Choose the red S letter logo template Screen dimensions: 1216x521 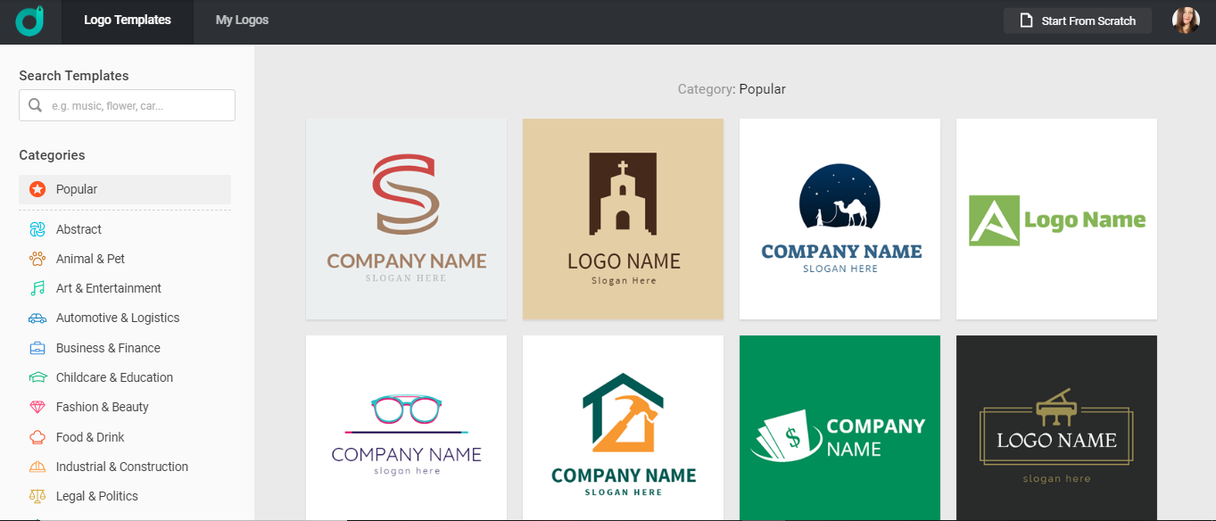pyautogui.click(x=406, y=219)
